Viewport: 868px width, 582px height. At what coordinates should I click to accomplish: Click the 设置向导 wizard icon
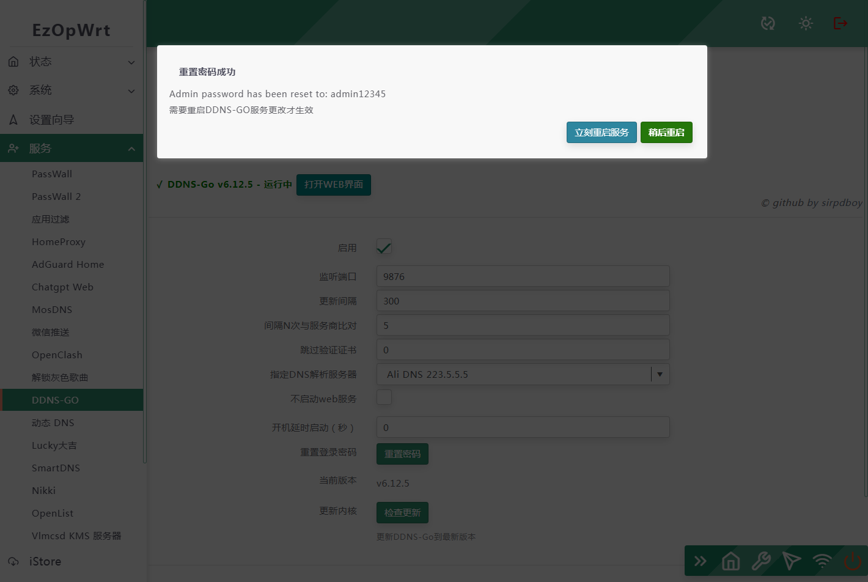click(13, 120)
